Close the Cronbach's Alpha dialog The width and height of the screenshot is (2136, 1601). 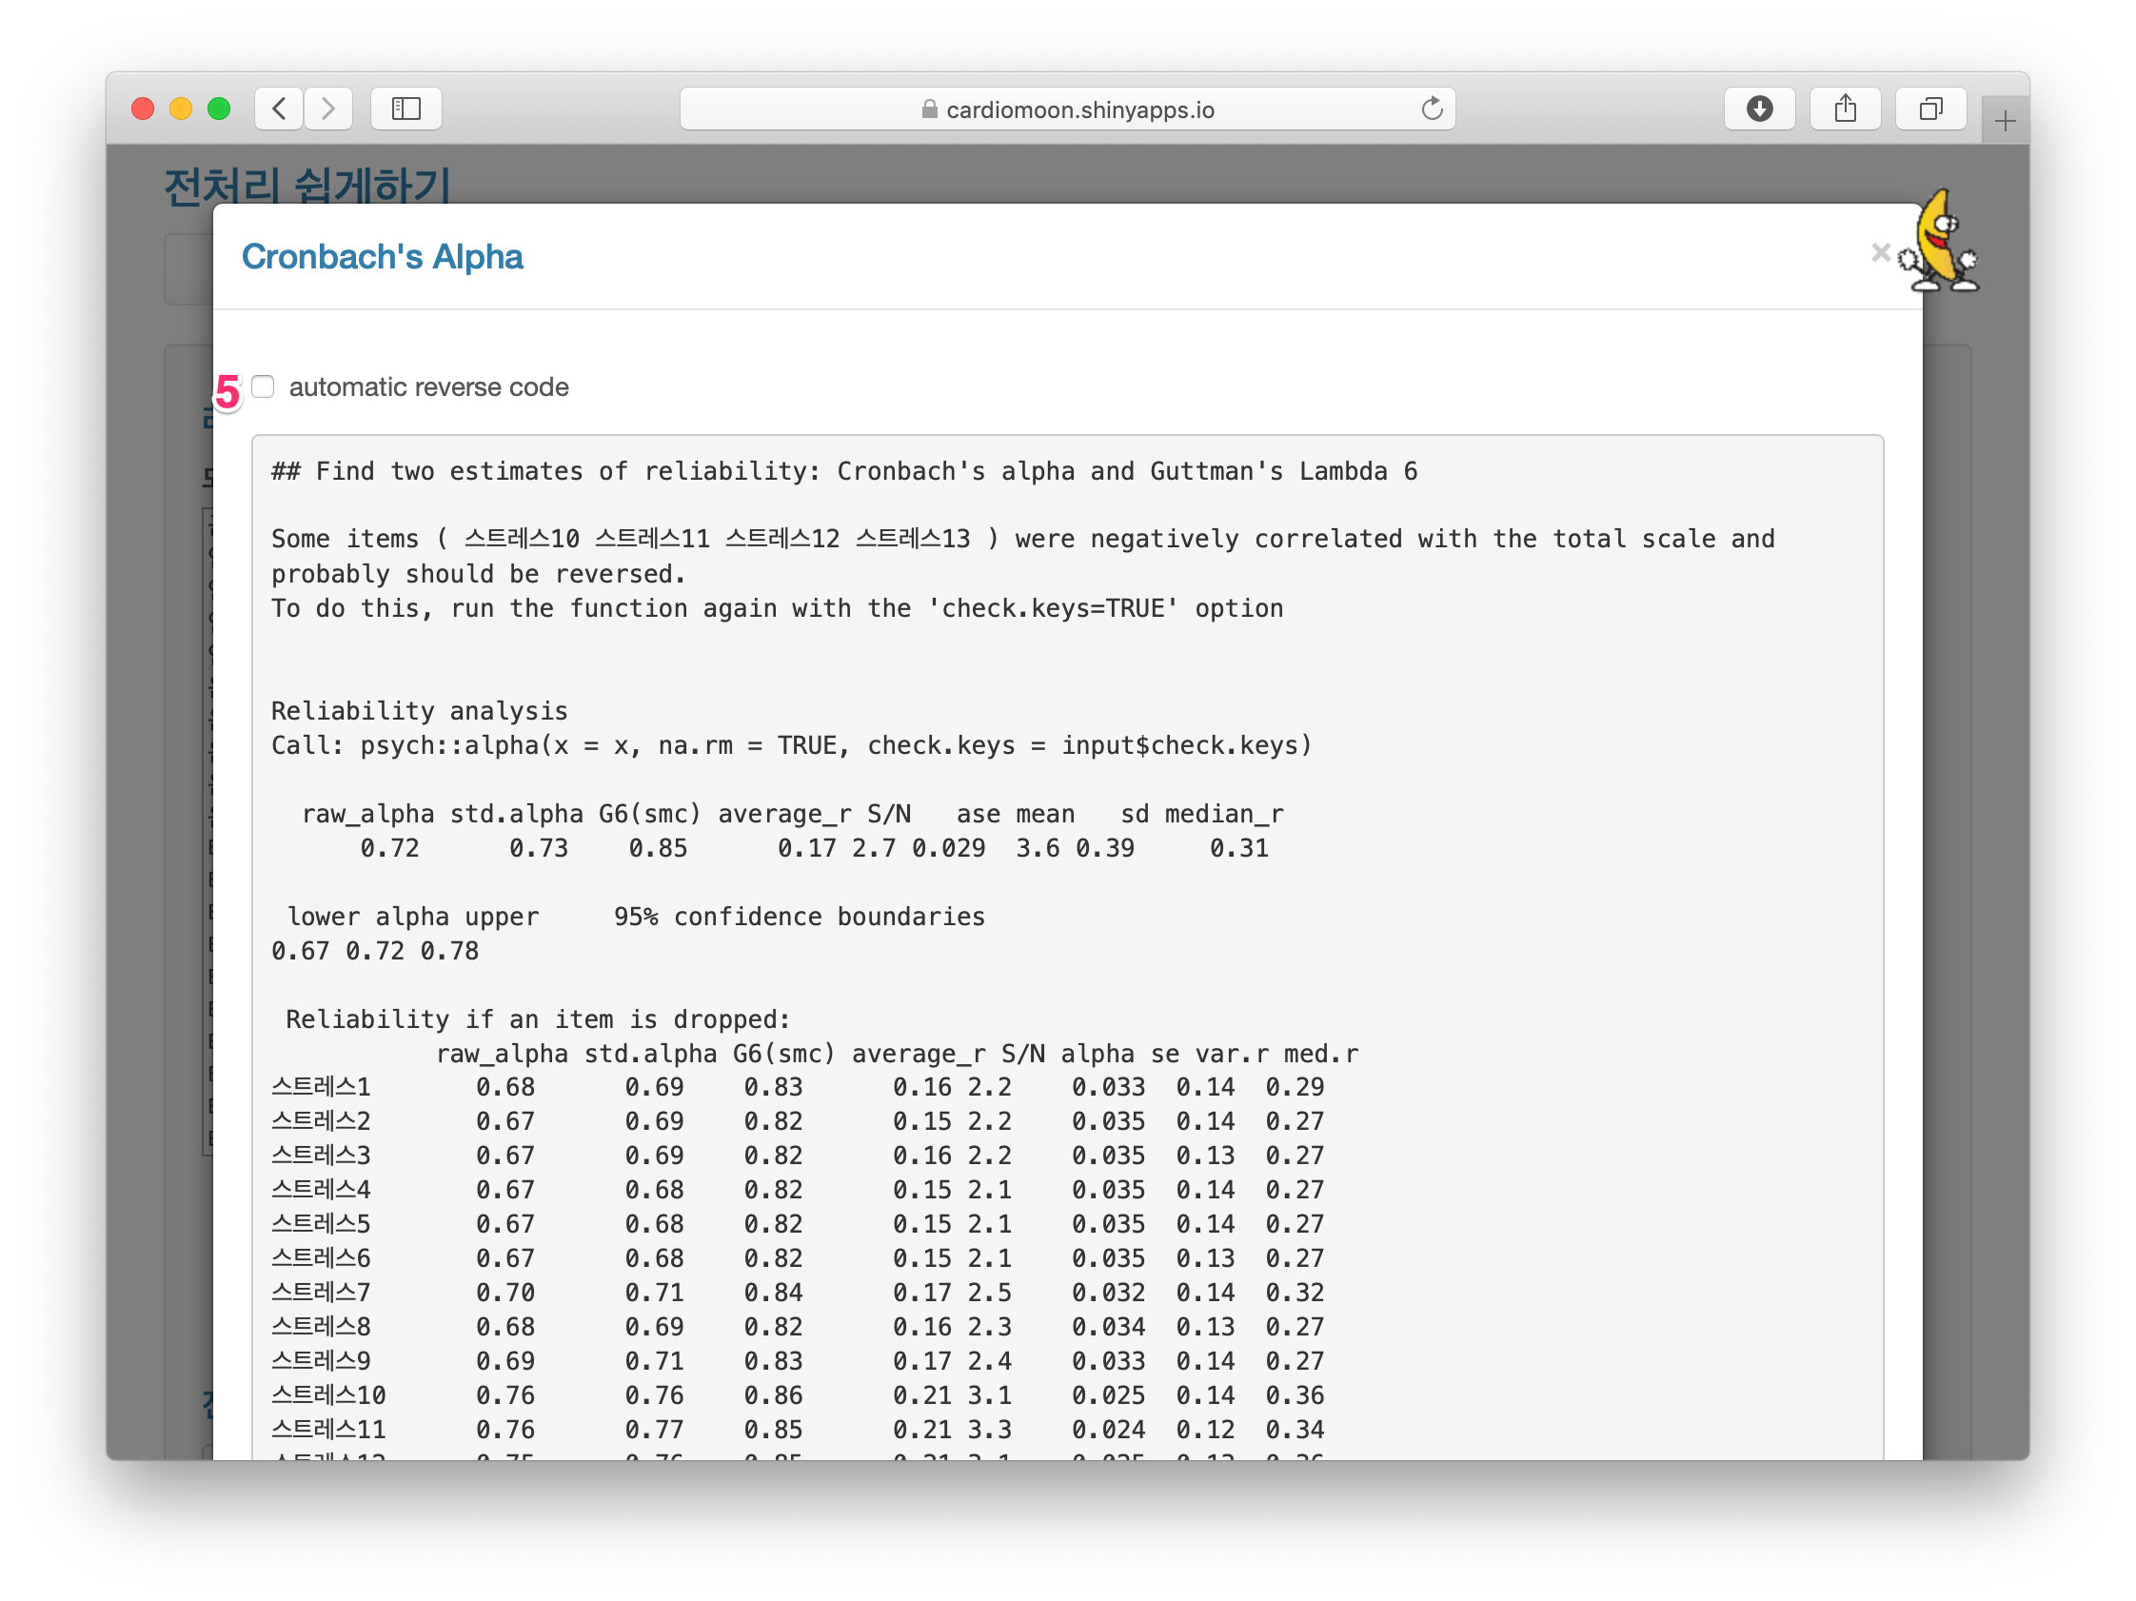1879,253
